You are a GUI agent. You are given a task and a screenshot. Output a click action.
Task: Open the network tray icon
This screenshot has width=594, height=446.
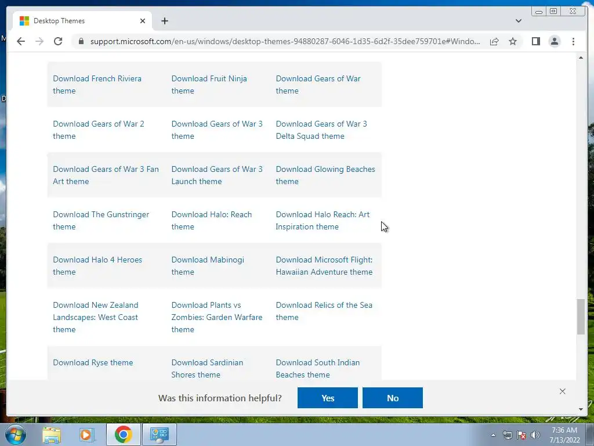[x=507, y=435]
